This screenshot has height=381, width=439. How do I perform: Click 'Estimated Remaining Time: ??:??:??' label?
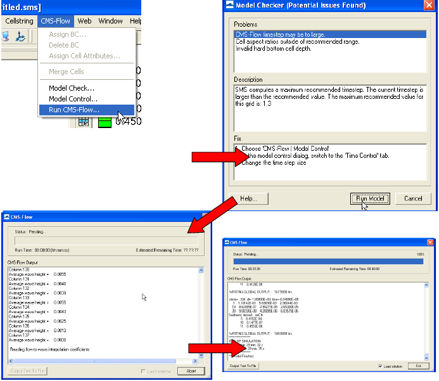pos(167,250)
